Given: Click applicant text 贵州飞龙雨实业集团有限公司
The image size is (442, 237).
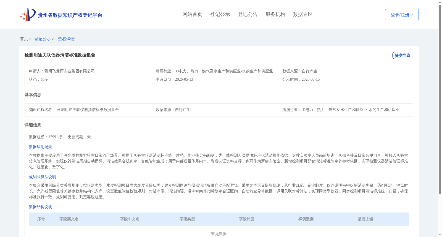Looking at the screenshot, I should click(70, 71).
